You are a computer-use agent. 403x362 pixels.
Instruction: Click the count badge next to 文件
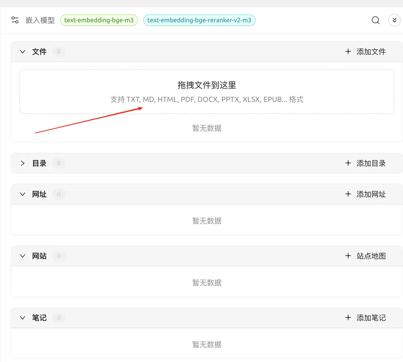point(59,52)
